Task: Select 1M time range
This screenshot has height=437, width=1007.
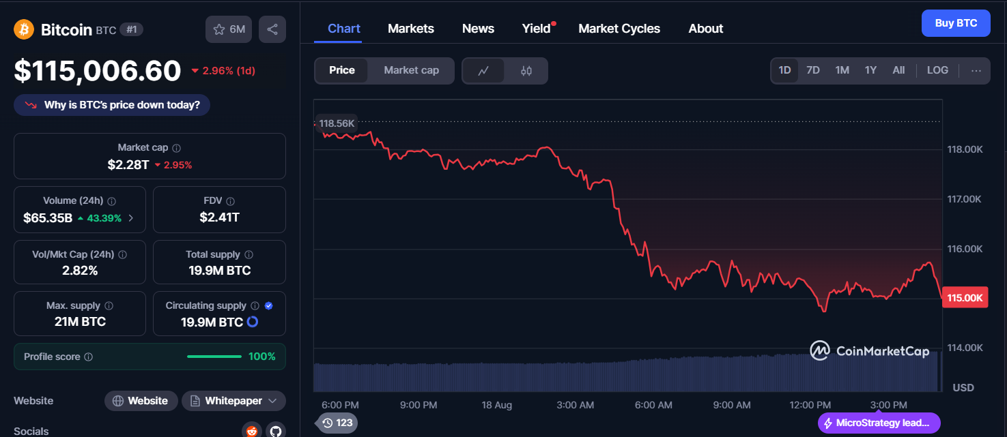Action: coord(842,70)
